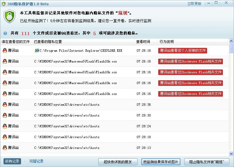Click QQ penguin icon in the 07:28:18 row
Image resolution: width=234 pixels, height=167 pixels.
pyautogui.click(x=5, y=137)
